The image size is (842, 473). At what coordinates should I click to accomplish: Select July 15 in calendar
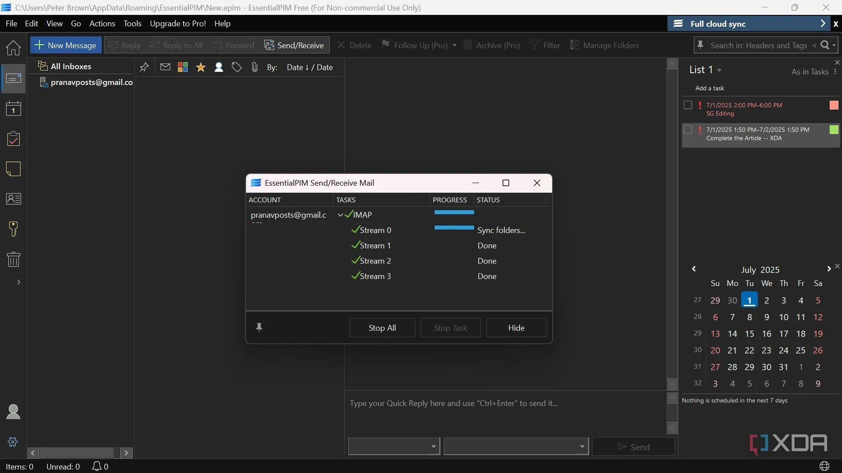click(x=749, y=334)
